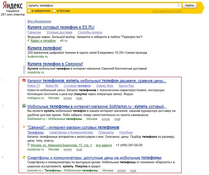This screenshot has height=175, width=209.
Task: Click the map pin icon by Москва address
Action: [x=28, y=145]
